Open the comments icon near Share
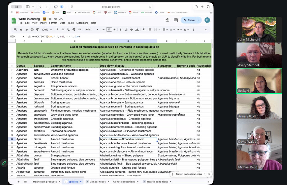The image size is (287, 185). coord(176,20)
